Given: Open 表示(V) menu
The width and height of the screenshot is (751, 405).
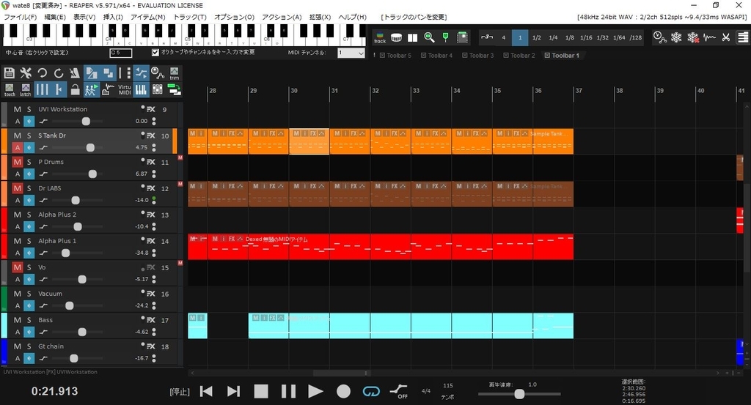Looking at the screenshot, I should (x=84, y=17).
